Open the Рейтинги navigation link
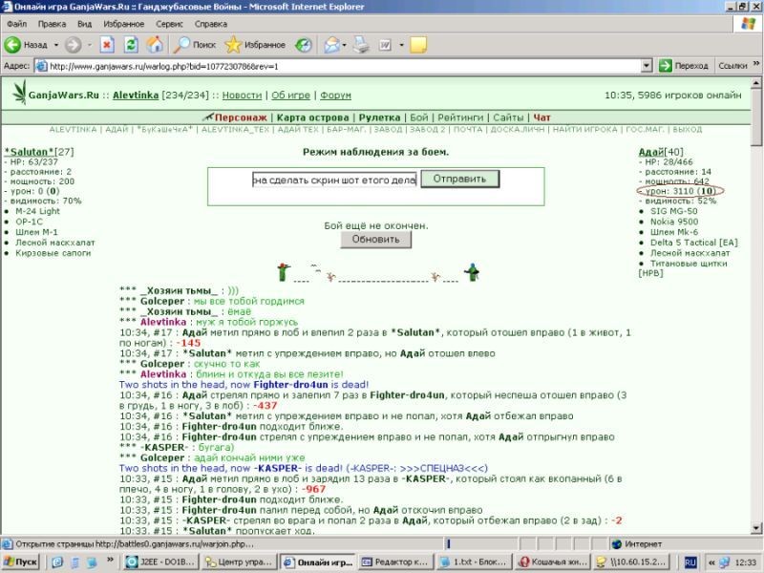Image resolution: width=764 pixels, height=573 pixels. coord(460,117)
